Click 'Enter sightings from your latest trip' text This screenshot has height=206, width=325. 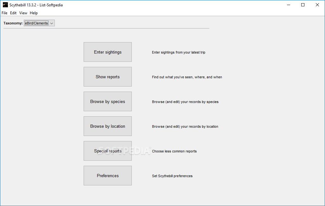[178, 53]
